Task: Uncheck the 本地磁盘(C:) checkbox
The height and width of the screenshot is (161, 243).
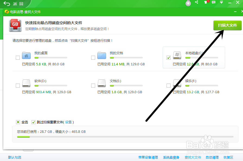Action: coord(169,57)
